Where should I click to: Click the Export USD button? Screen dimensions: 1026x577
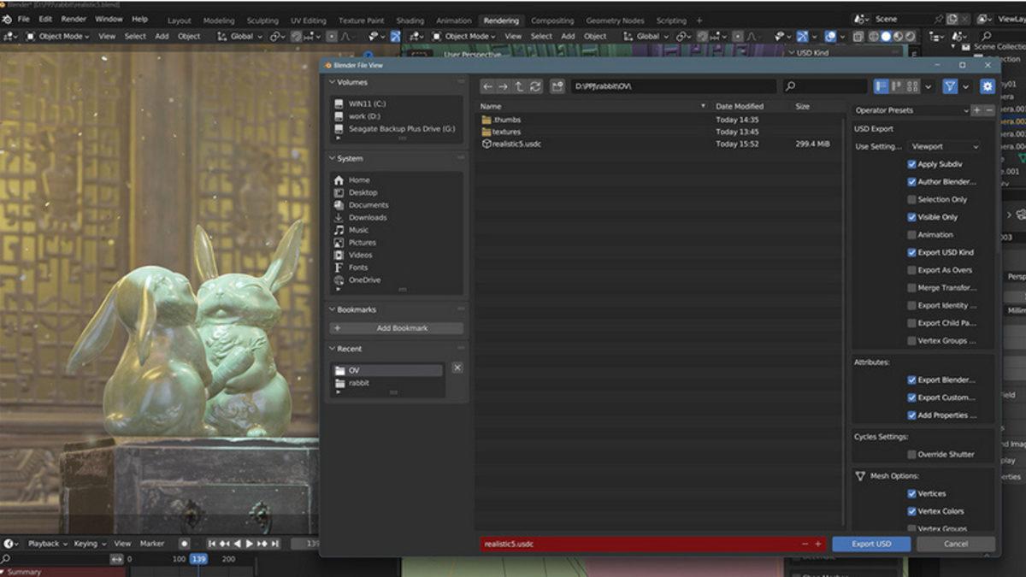coord(870,544)
